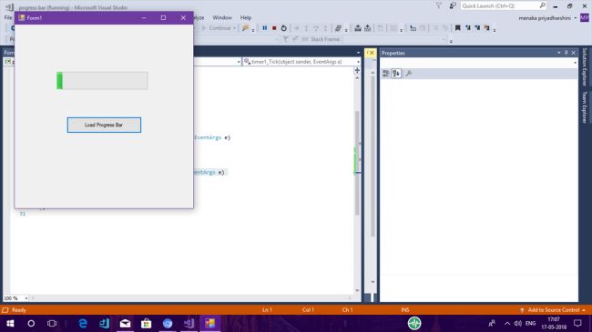Open the Microsoft Store taskbar icon
This screenshot has height=332, width=592.
tap(146, 323)
